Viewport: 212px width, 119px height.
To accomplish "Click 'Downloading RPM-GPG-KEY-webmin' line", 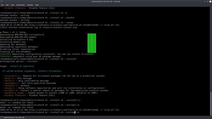I will click(18, 37).
